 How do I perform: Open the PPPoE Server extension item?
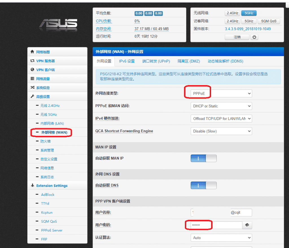pyautogui.click(x=57, y=230)
